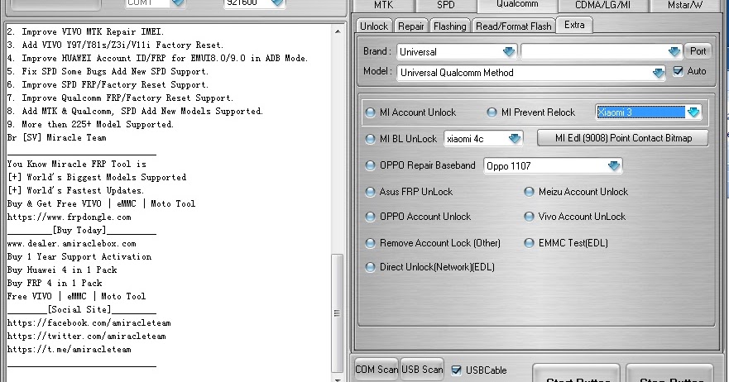The height and width of the screenshot is (382, 729).
Task: Open the COM1 port dropdown
Action: coord(178,2)
